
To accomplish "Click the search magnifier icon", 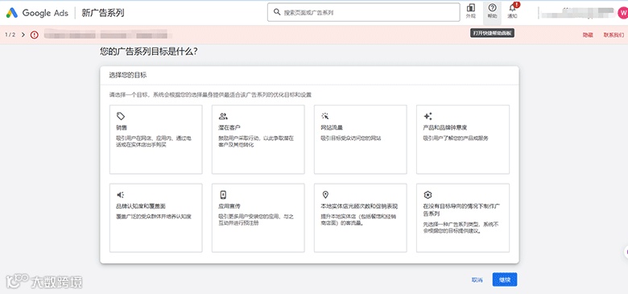I will click(x=277, y=12).
